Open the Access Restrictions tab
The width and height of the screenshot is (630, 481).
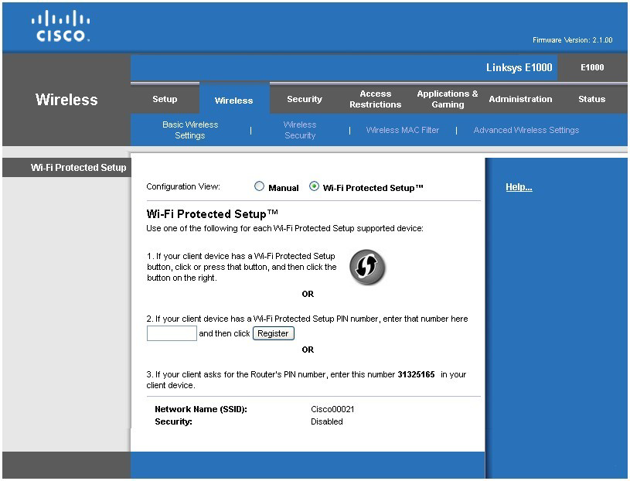(375, 99)
